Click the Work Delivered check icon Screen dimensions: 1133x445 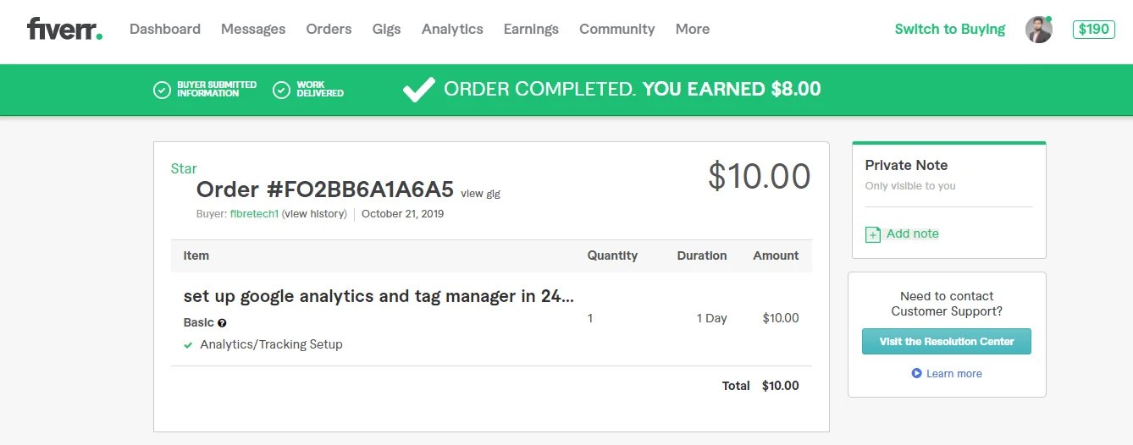click(x=281, y=90)
